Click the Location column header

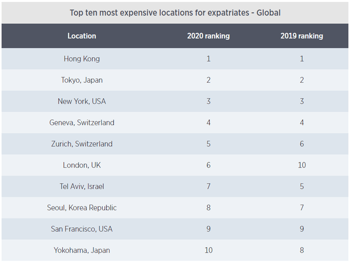(x=82, y=36)
